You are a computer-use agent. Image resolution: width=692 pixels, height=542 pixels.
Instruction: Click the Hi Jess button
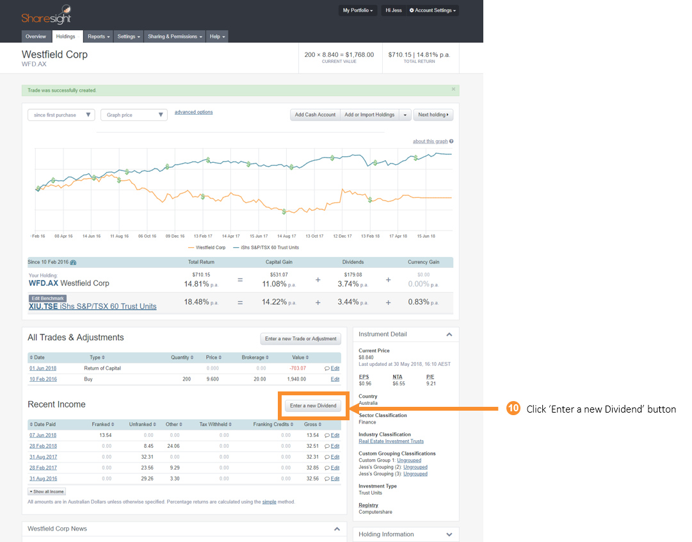(x=394, y=10)
